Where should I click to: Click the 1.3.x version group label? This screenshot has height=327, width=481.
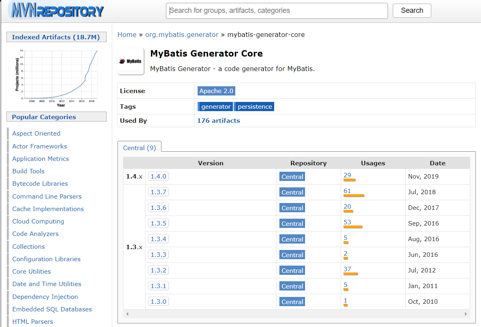[x=134, y=247]
